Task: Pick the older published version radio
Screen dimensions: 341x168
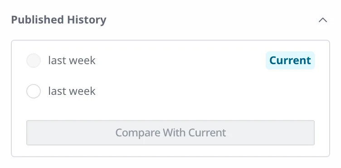Action: pyautogui.click(x=34, y=91)
